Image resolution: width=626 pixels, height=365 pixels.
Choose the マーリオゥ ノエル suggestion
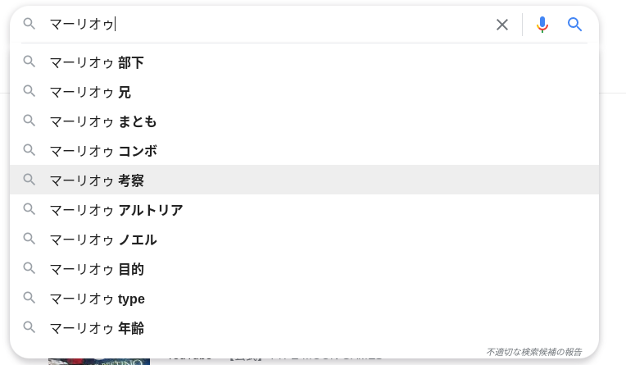click(103, 240)
